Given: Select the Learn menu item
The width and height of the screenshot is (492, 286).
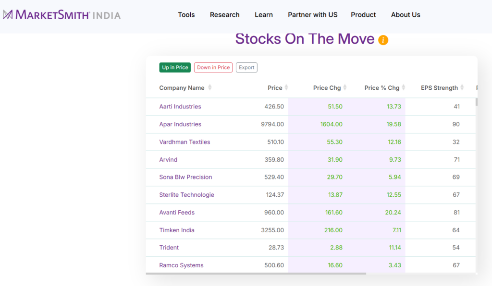Looking at the screenshot, I should [x=263, y=15].
